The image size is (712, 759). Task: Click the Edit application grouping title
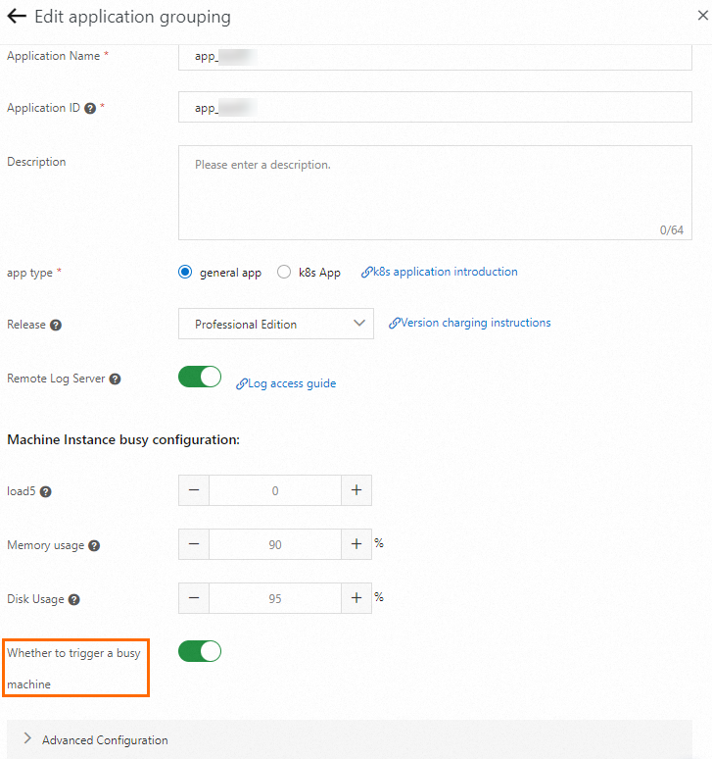[x=132, y=17]
